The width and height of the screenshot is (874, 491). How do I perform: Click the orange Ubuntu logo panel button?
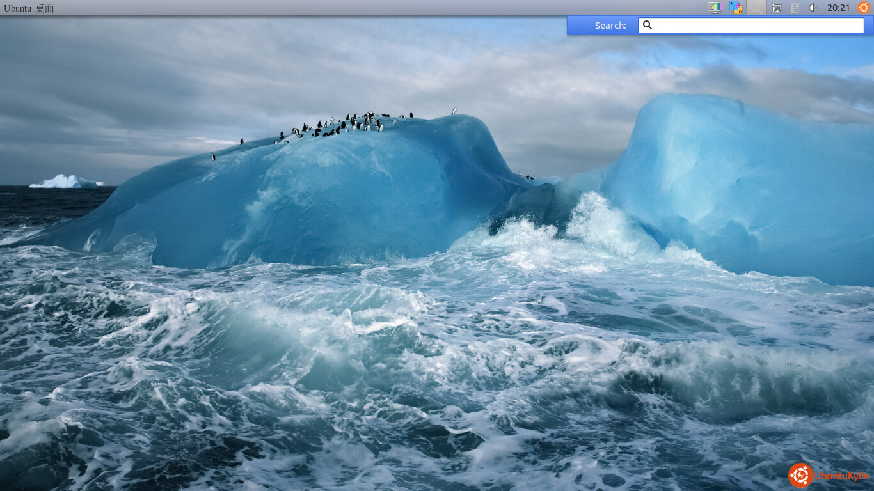(x=863, y=8)
